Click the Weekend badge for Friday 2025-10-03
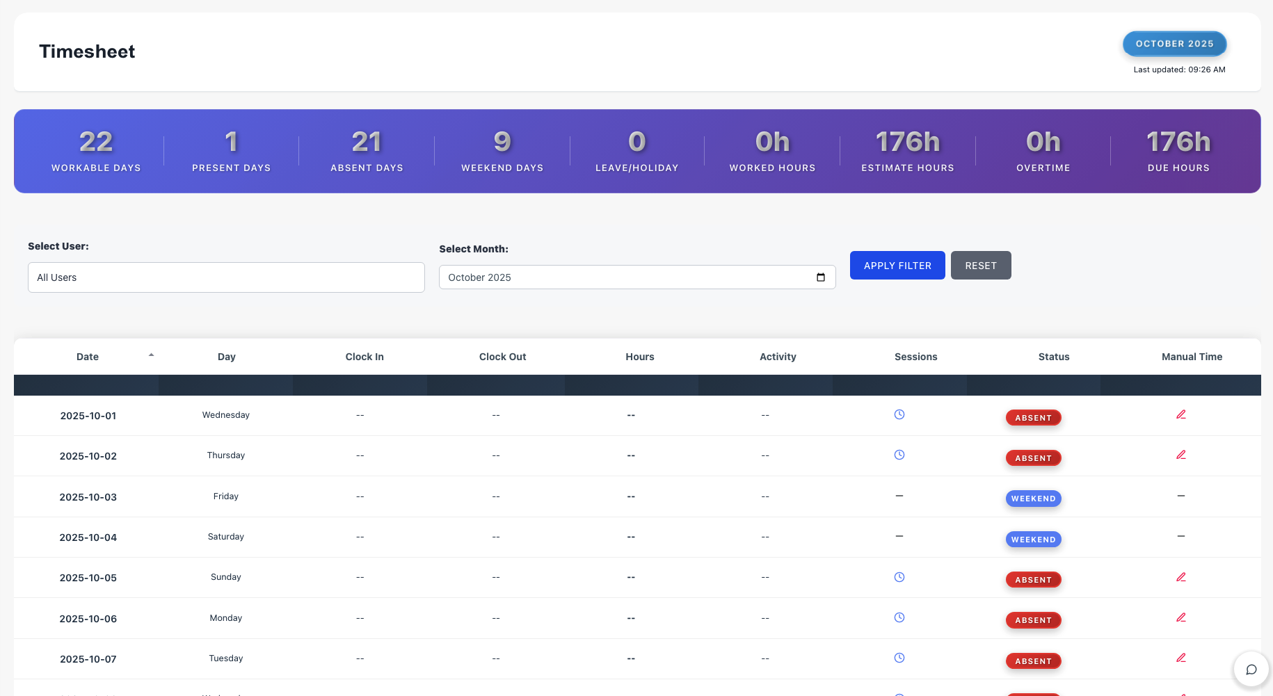Image resolution: width=1273 pixels, height=696 pixels. (x=1033, y=499)
